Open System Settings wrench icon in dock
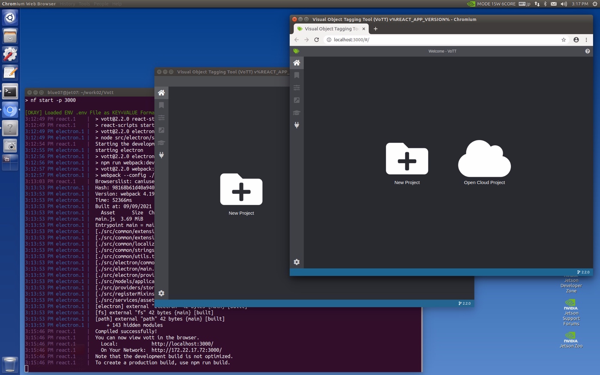The height and width of the screenshot is (375, 600). click(10, 54)
